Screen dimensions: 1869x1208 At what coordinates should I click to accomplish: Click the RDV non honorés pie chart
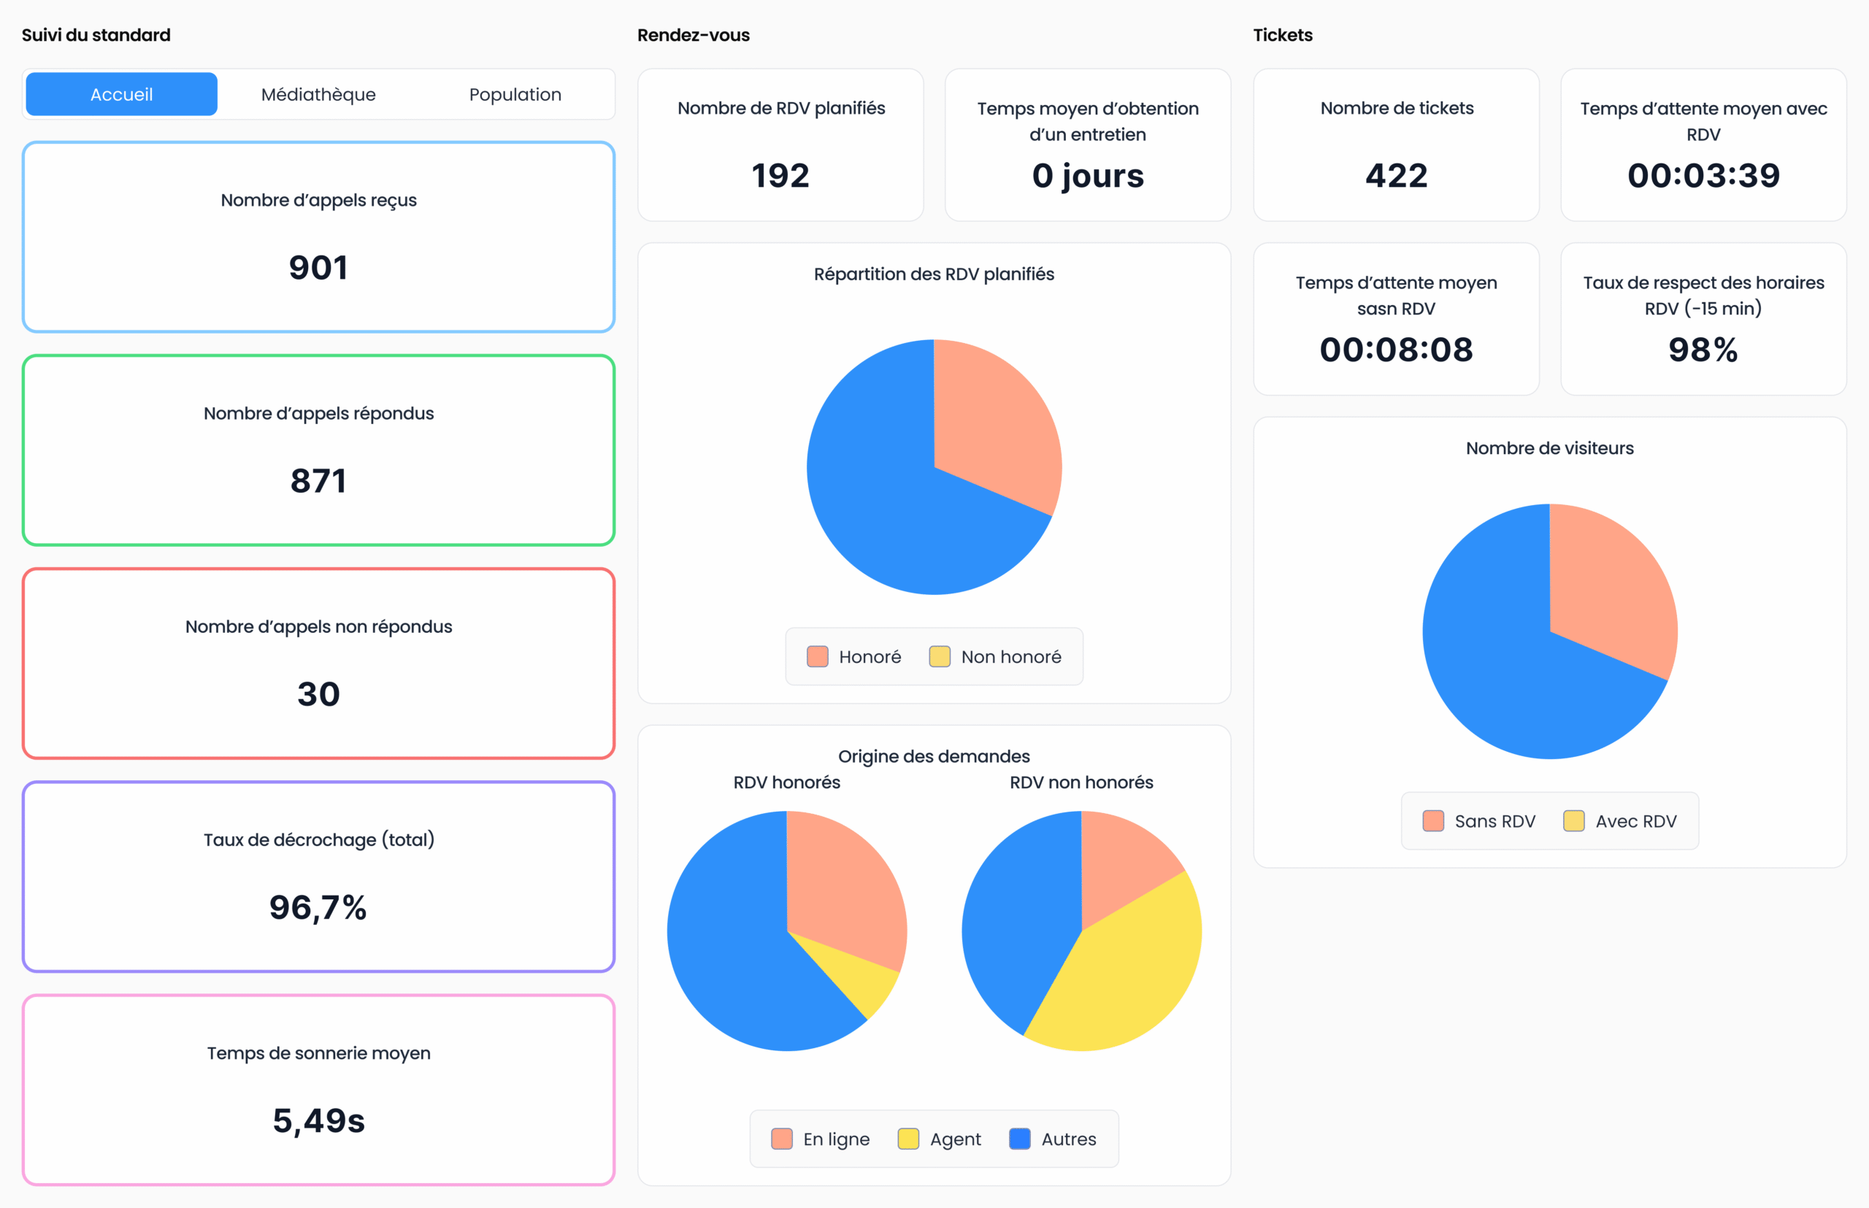(1081, 931)
